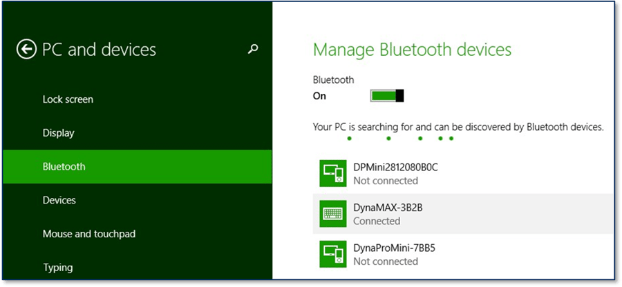
Task: Turn off the Bluetooth toggle switch
Action: [x=387, y=96]
